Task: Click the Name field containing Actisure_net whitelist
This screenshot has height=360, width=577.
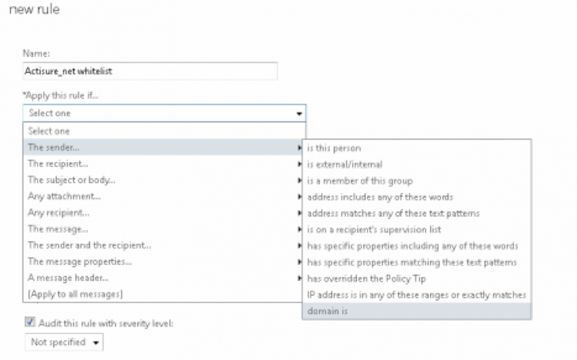Action: tap(150, 71)
